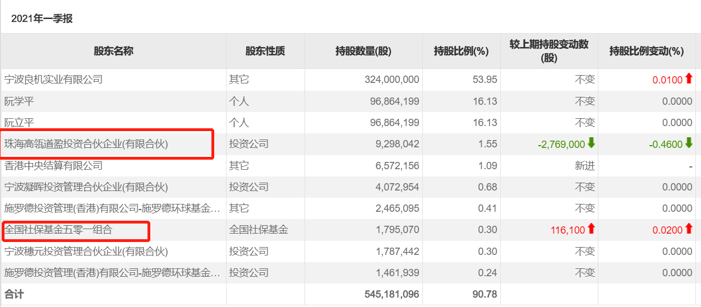Click the 0.68 holding percentage
The height and width of the screenshot is (307, 701).
tap(488, 187)
